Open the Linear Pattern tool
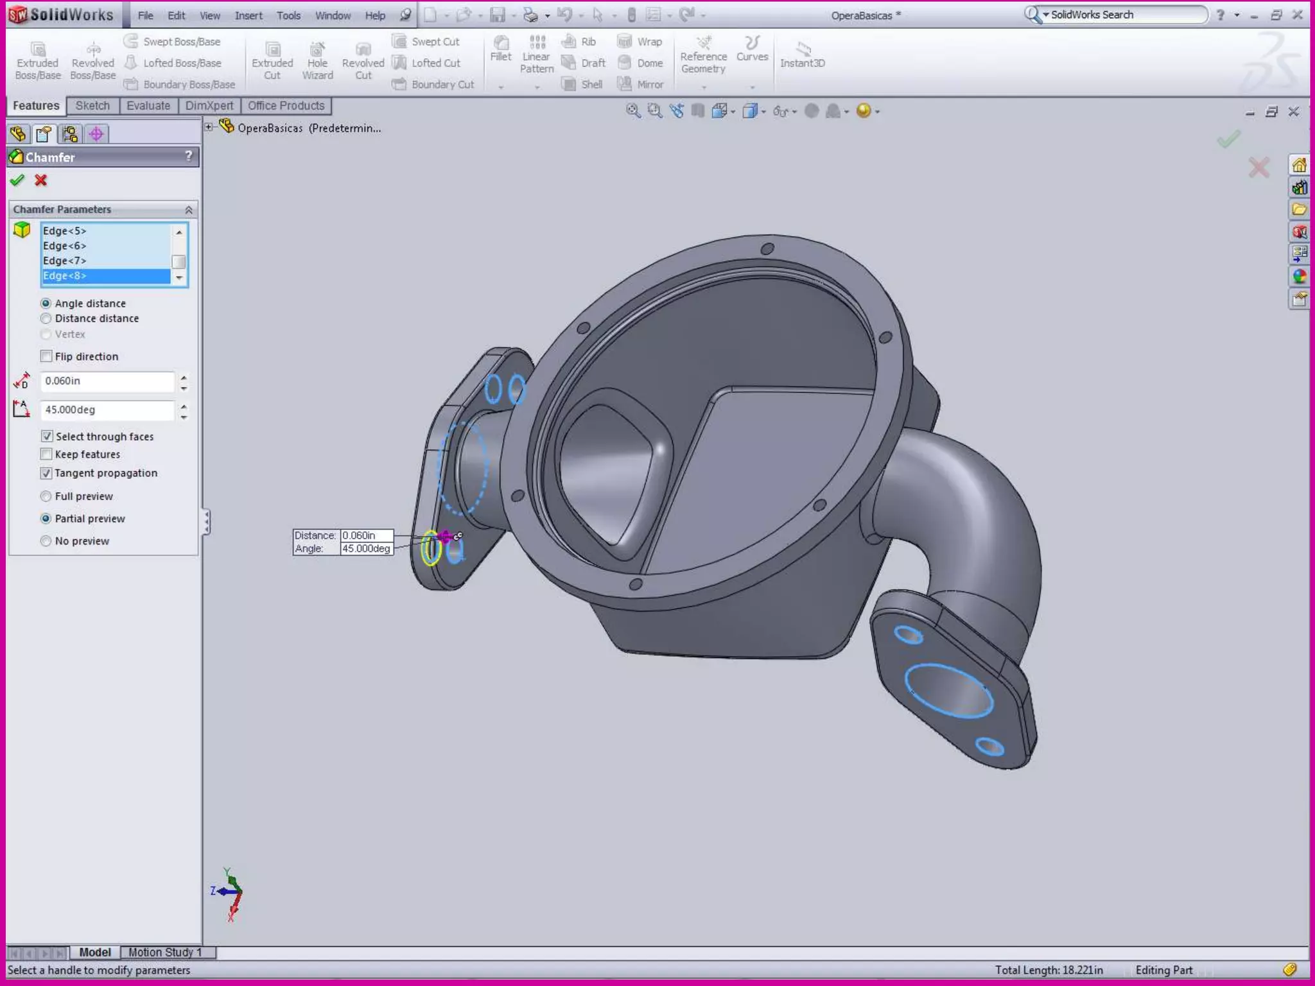The width and height of the screenshot is (1315, 986). (537, 44)
